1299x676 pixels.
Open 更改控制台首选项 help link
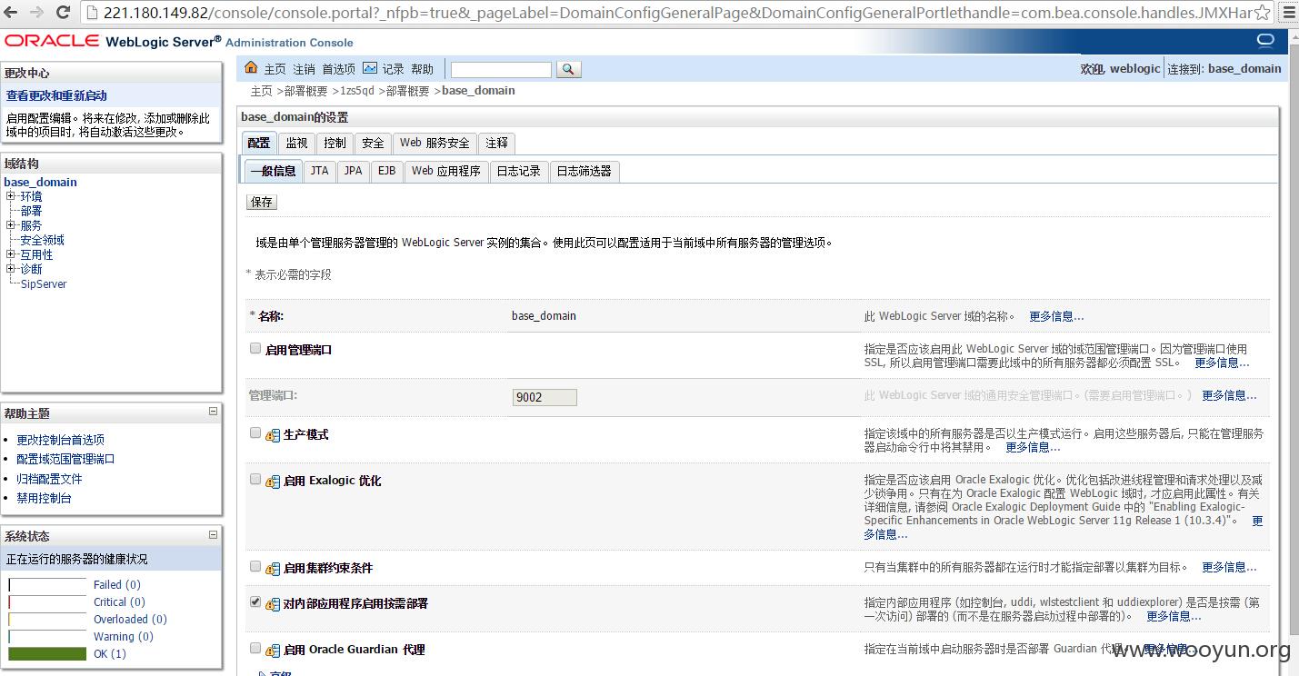click(60, 440)
